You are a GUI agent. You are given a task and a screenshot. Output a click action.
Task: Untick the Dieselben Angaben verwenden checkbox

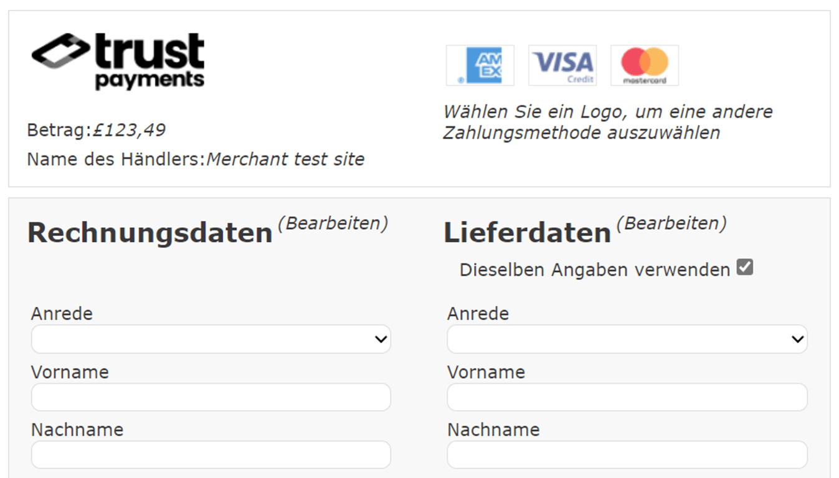[744, 268]
